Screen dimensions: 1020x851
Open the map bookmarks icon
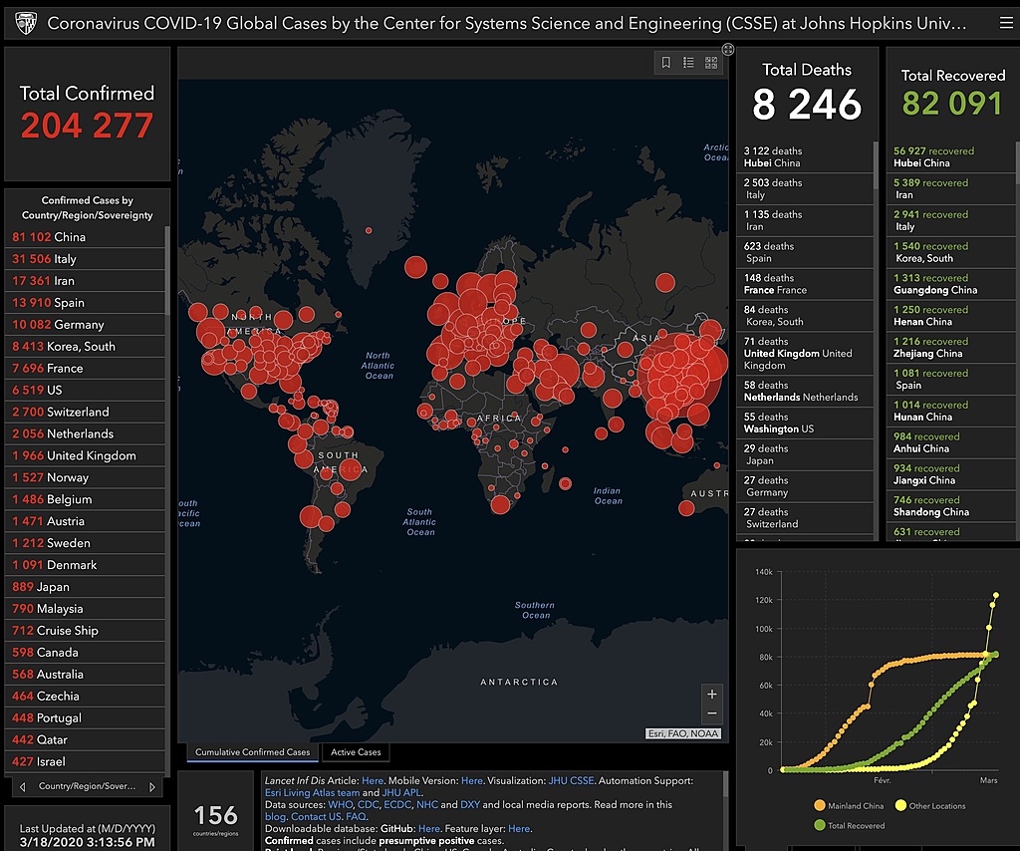[666, 63]
